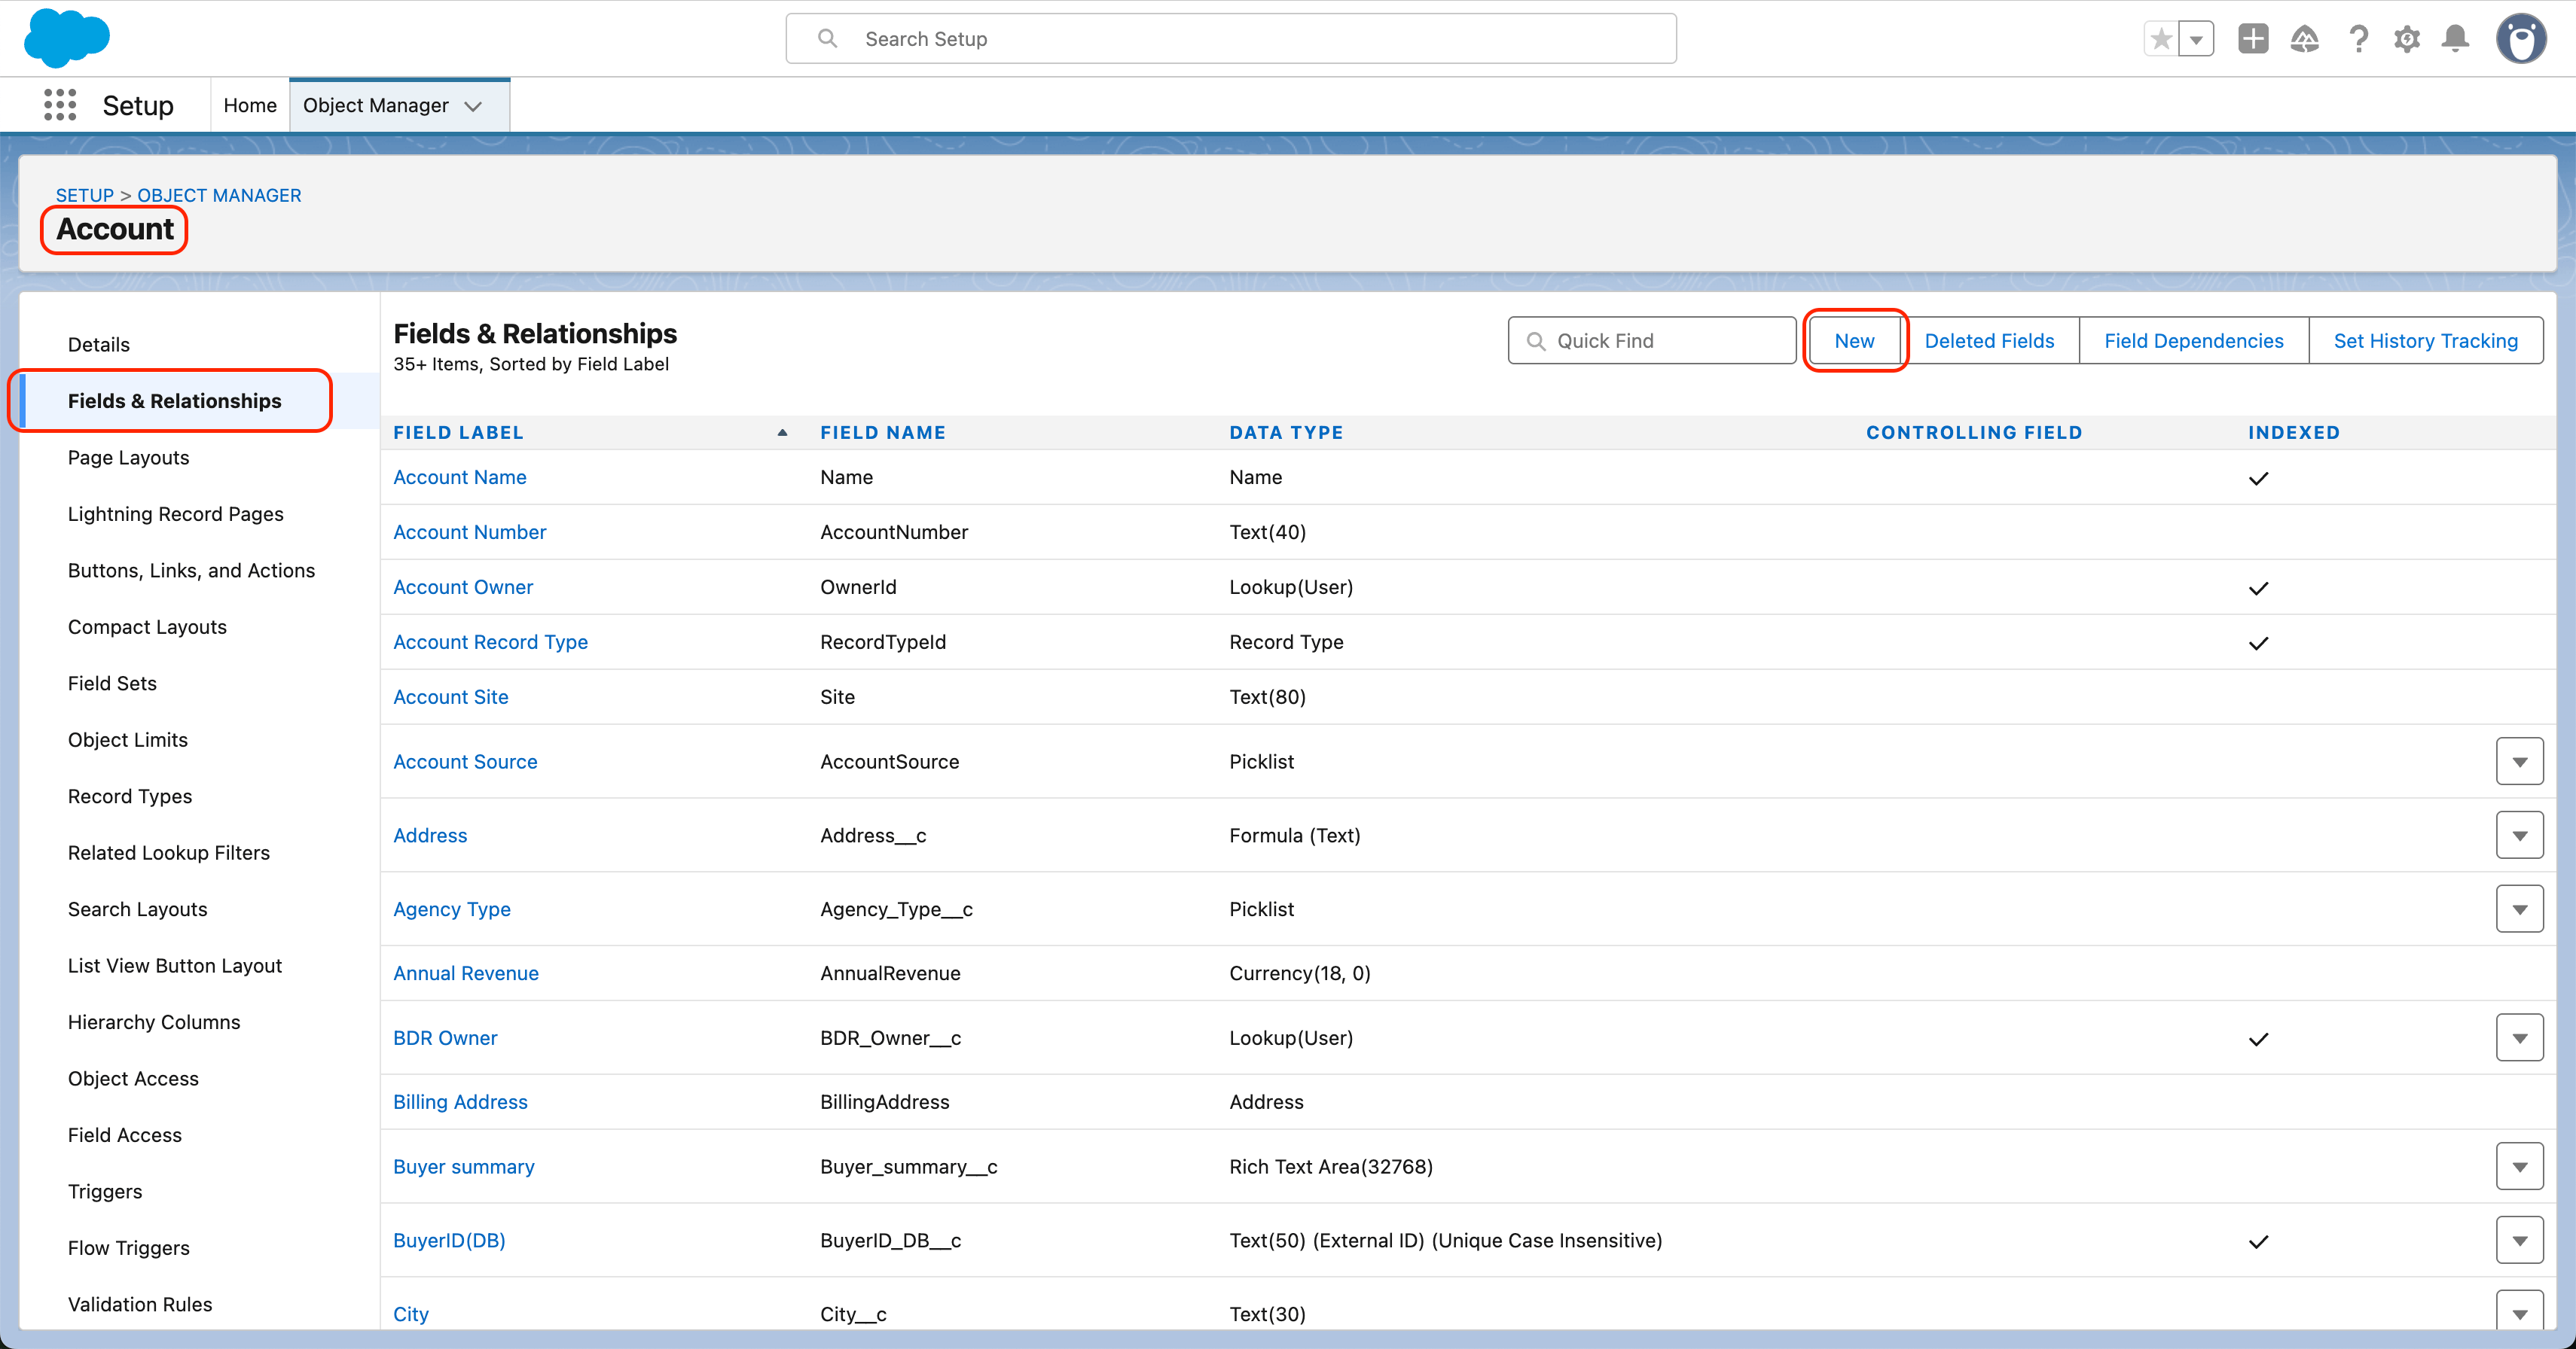Open the App Launcher dots grid
Image resolution: width=2576 pixels, height=1349 pixels.
pyautogui.click(x=60, y=105)
